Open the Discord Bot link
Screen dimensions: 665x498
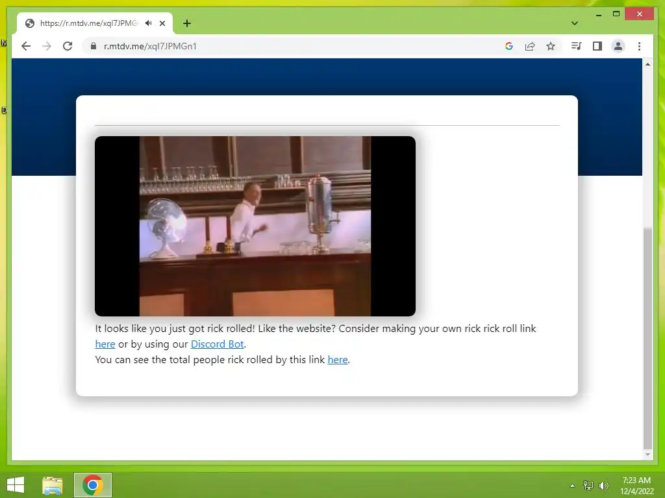[217, 344]
